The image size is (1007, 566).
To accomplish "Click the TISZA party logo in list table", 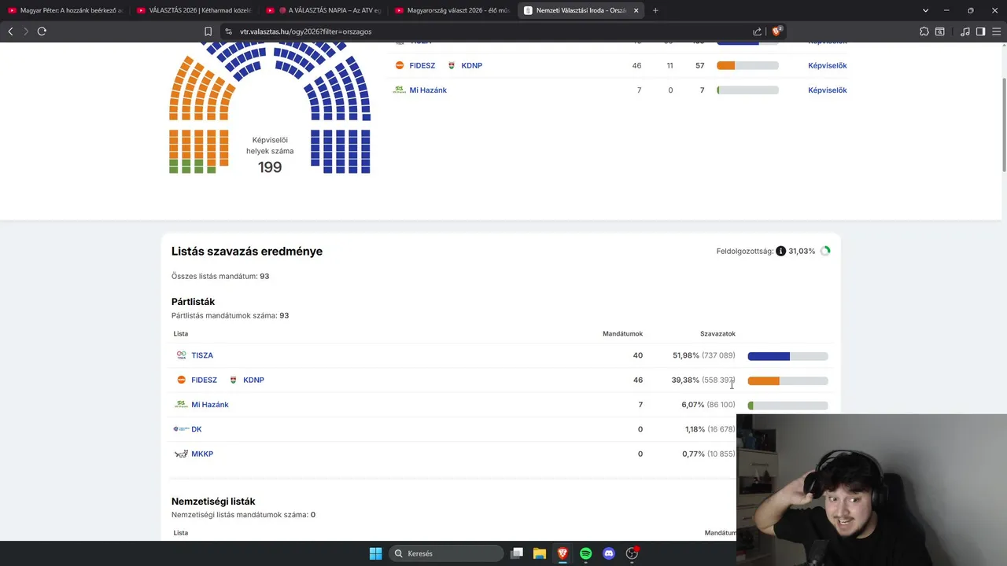I will (182, 355).
